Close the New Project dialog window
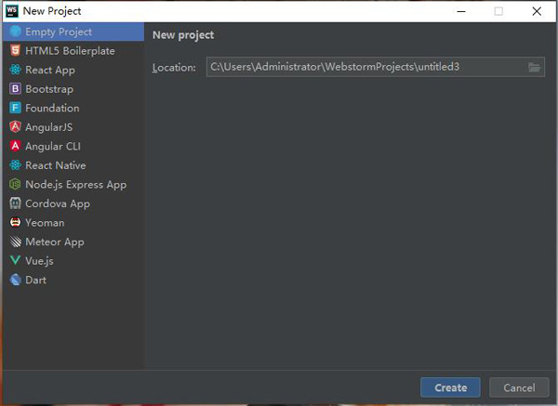Image resolution: width=558 pixels, height=406 pixels. pos(537,11)
